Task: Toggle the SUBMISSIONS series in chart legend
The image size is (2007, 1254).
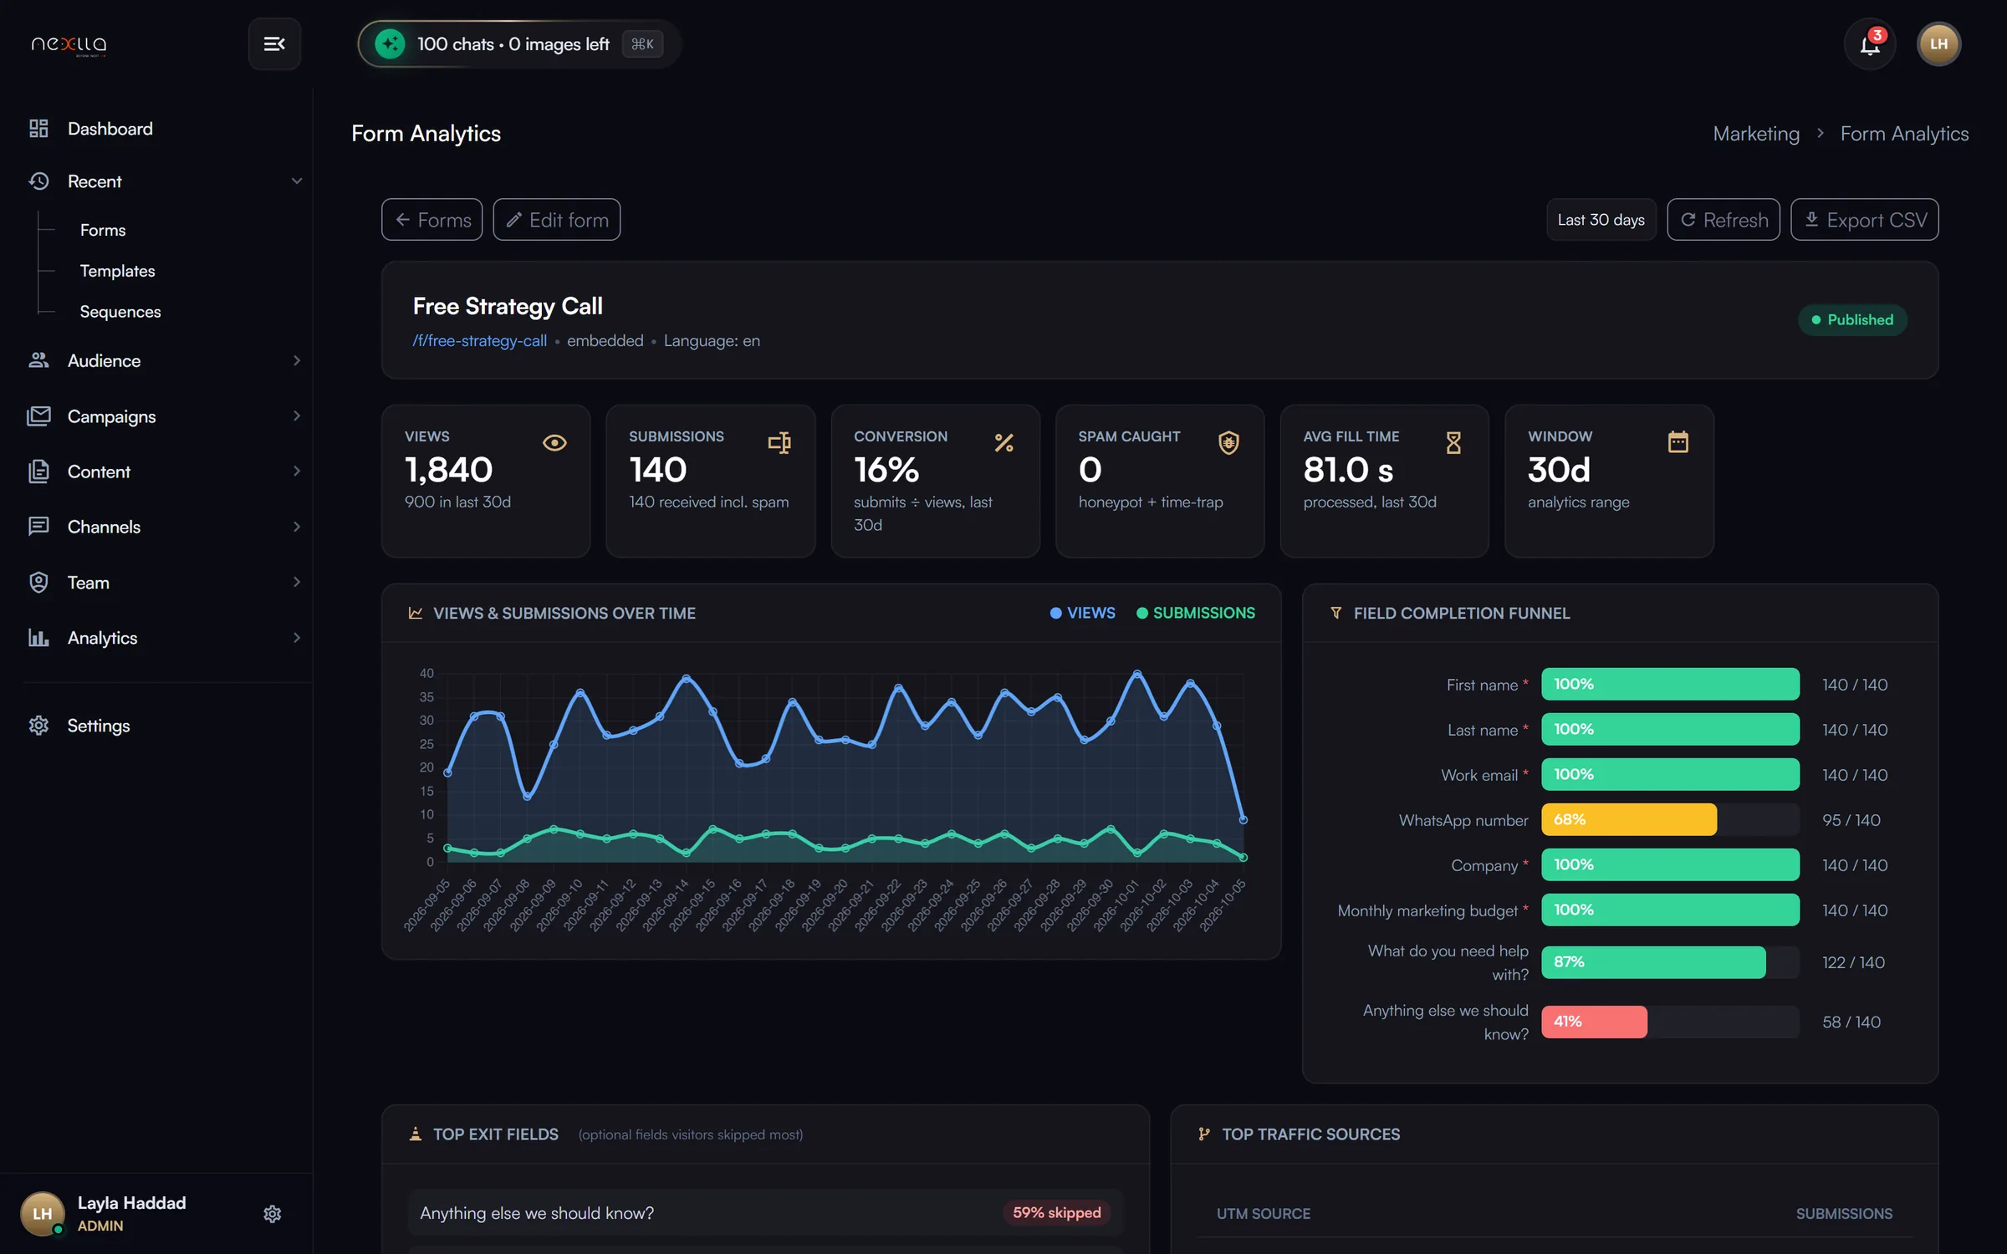Action: [x=1195, y=613]
